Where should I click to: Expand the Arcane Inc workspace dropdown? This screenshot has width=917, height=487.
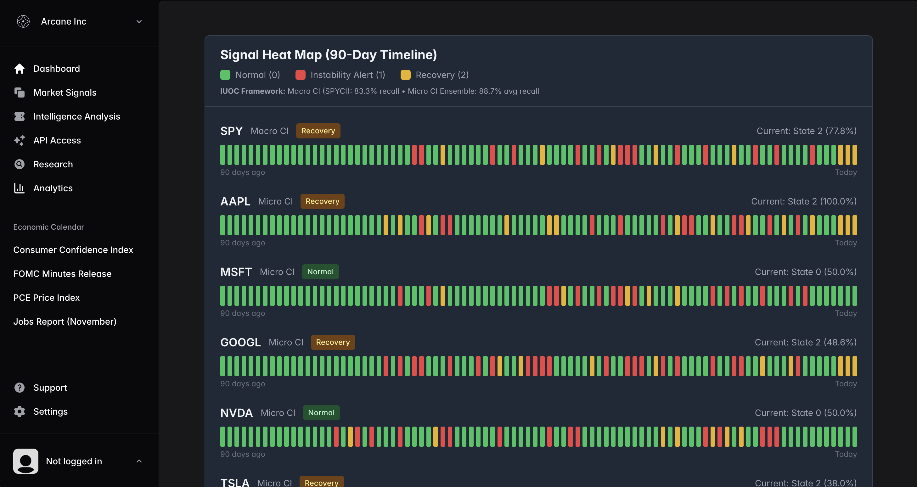(x=139, y=21)
